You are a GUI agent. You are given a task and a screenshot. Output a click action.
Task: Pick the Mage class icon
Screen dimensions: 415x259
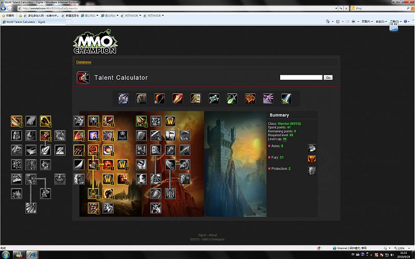pos(177,98)
